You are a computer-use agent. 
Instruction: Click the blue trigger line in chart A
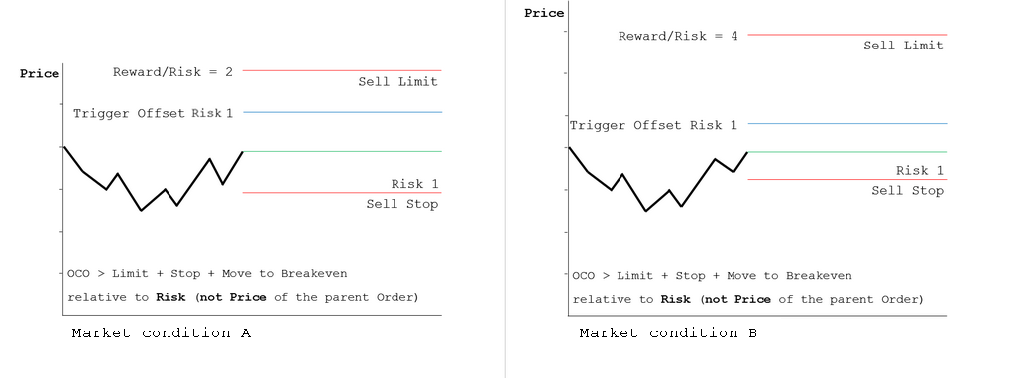(x=342, y=113)
